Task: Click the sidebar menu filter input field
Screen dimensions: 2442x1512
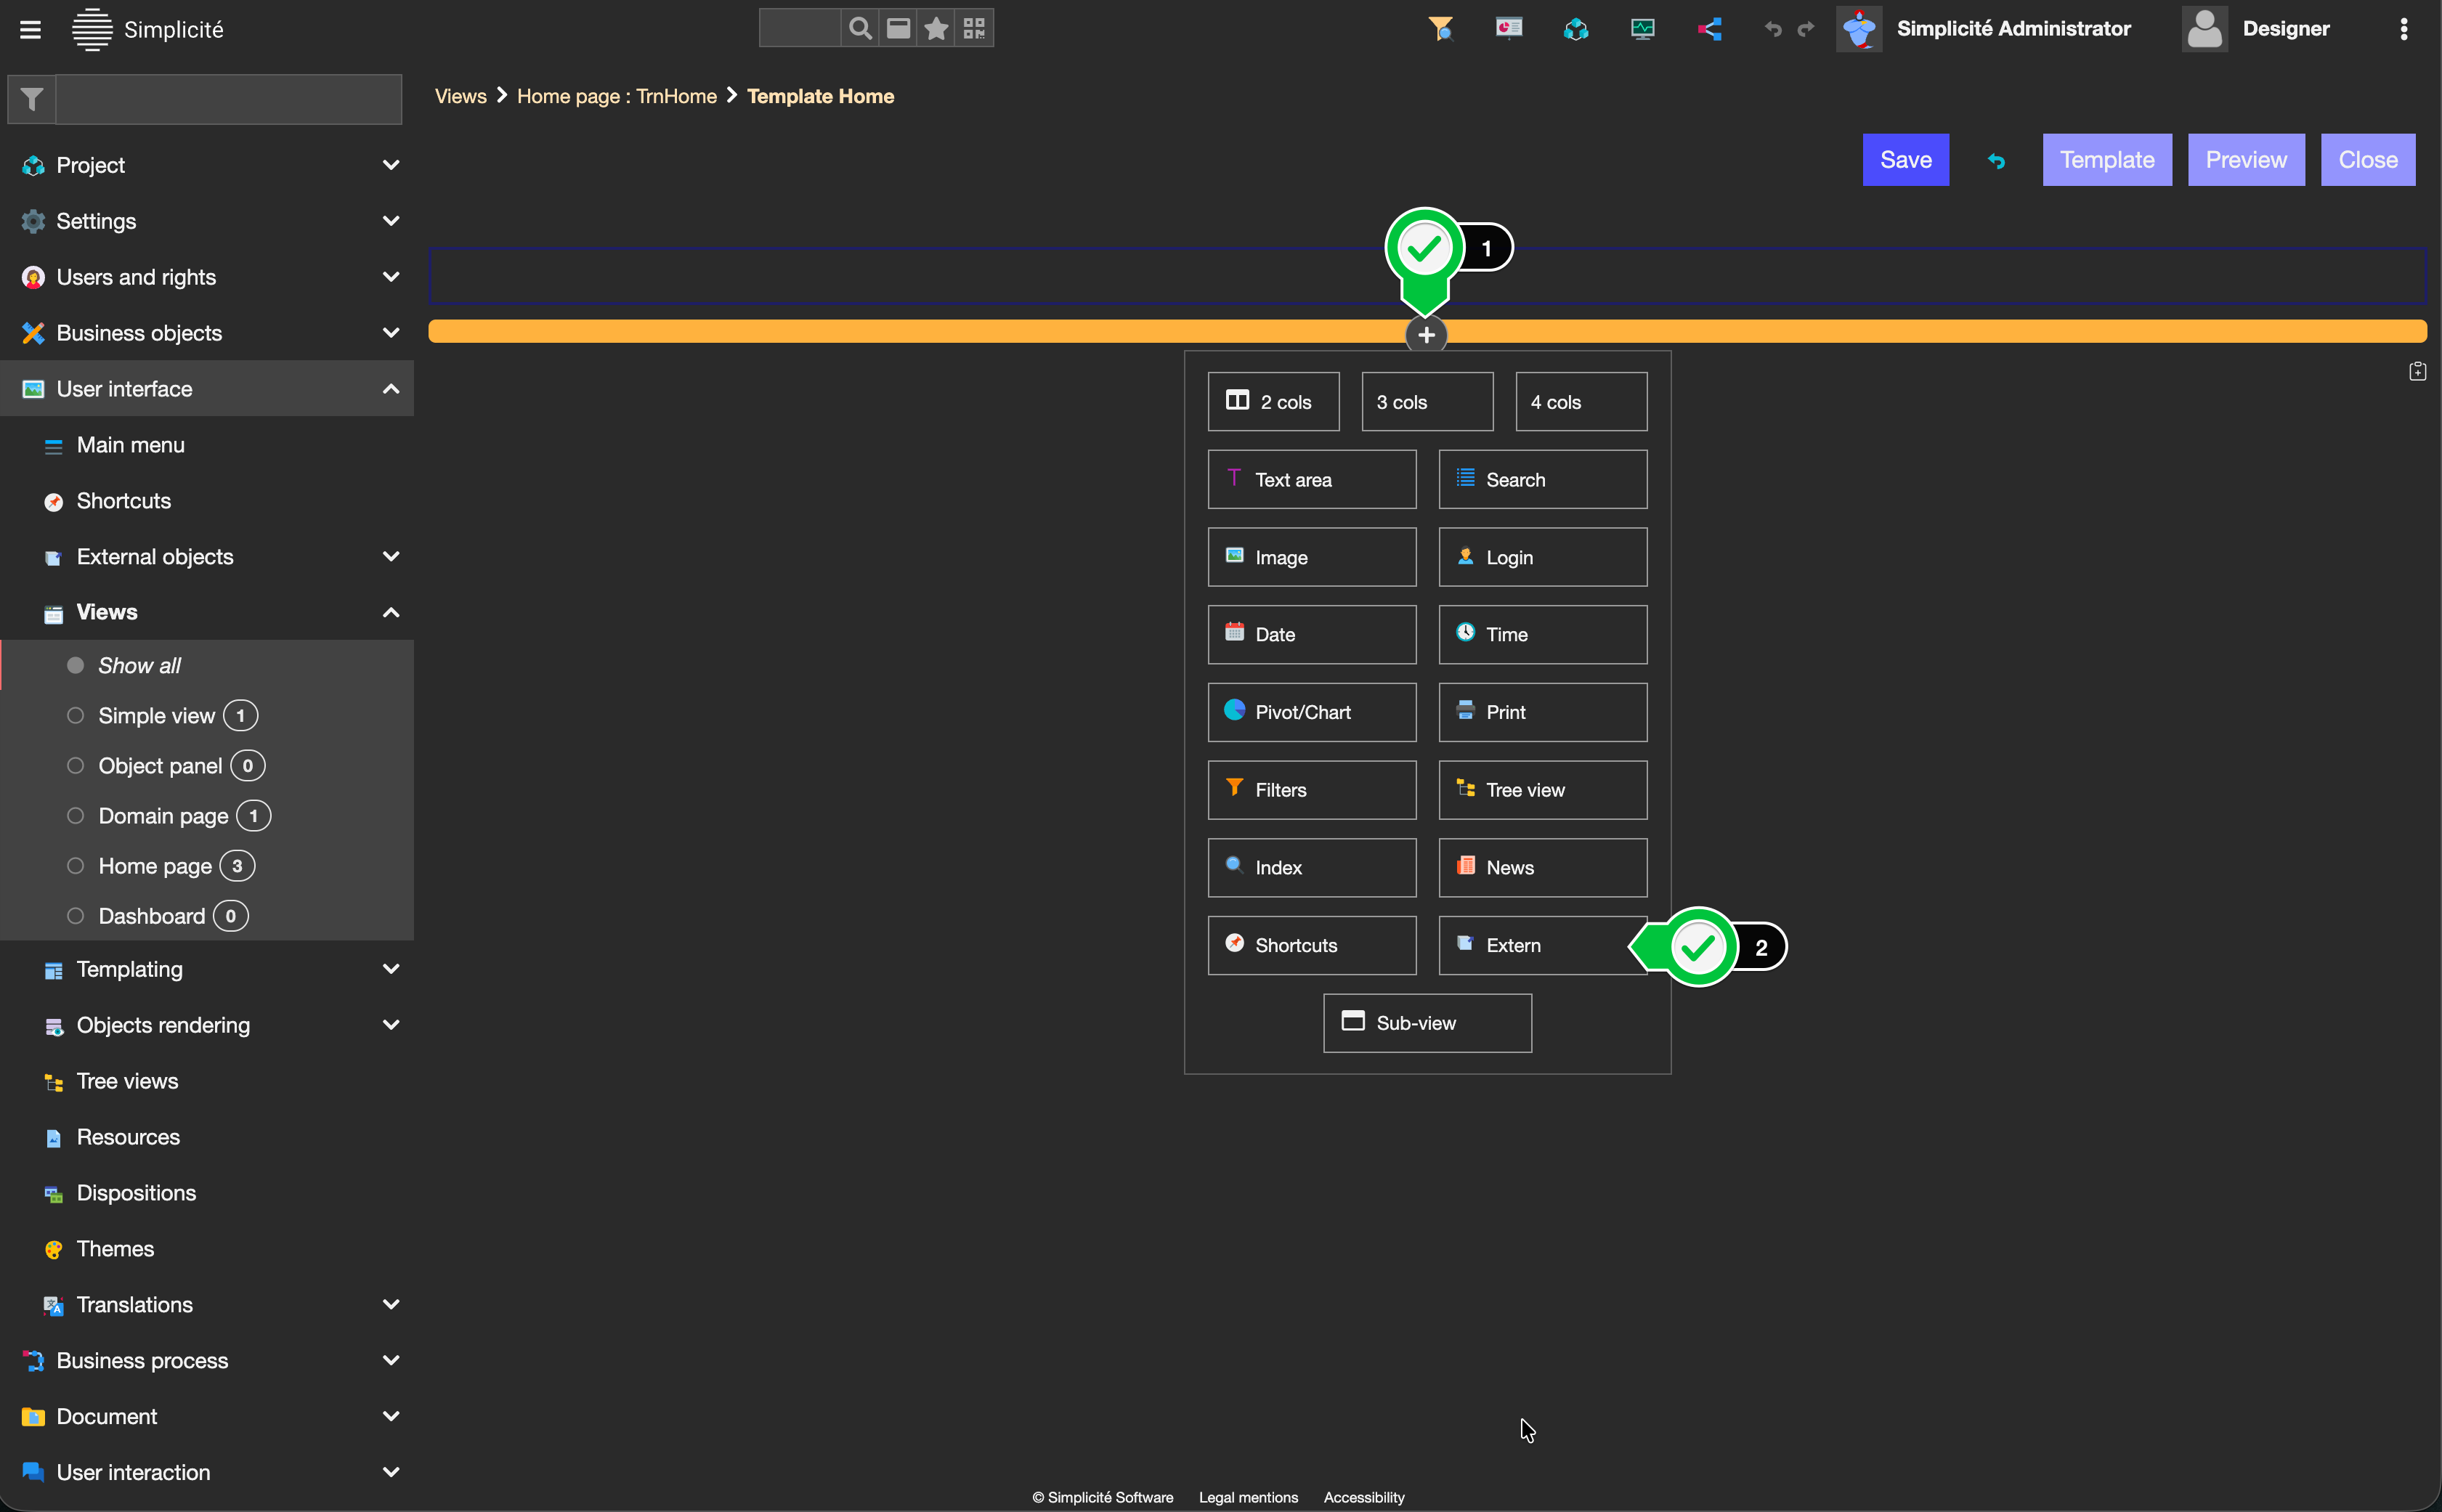Action: [228, 99]
